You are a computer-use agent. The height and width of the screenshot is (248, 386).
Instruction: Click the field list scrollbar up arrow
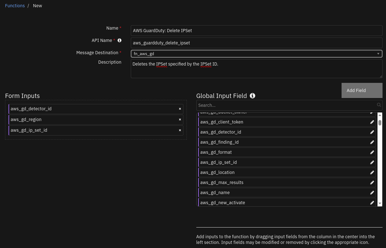click(380, 115)
